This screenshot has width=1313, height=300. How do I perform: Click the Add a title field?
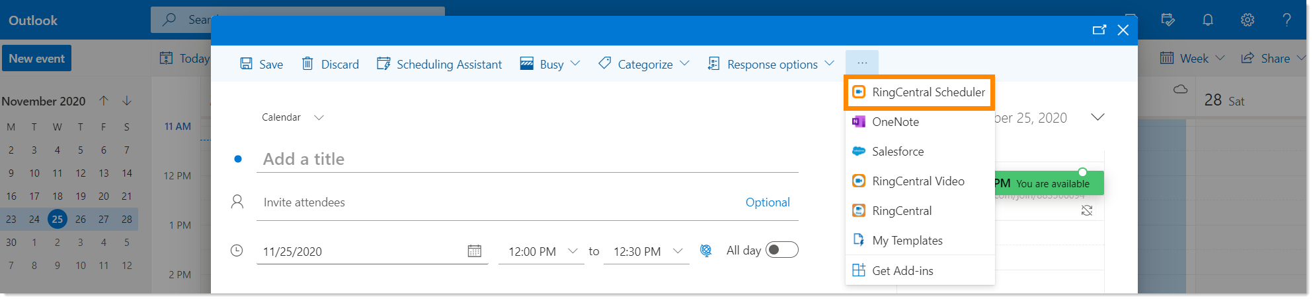(x=527, y=159)
